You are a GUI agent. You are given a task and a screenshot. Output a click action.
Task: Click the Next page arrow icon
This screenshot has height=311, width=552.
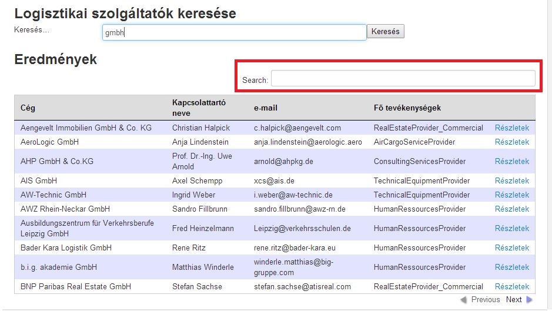click(x=529, y=300)
